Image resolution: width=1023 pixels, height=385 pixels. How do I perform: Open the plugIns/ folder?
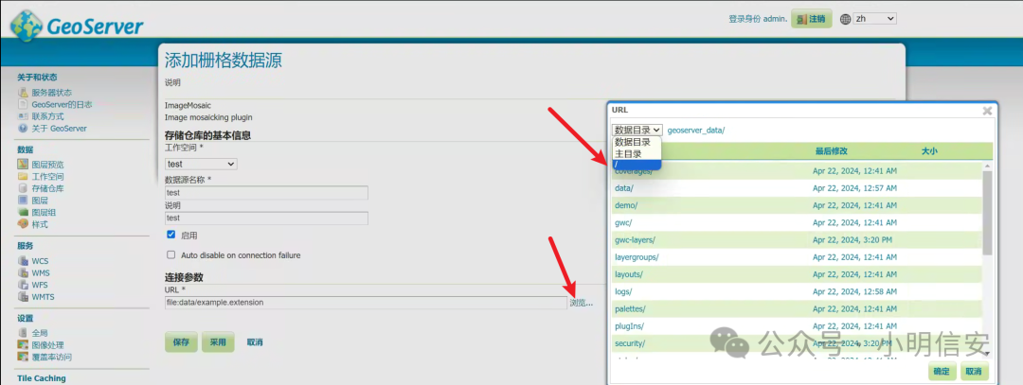click(630, 326)
